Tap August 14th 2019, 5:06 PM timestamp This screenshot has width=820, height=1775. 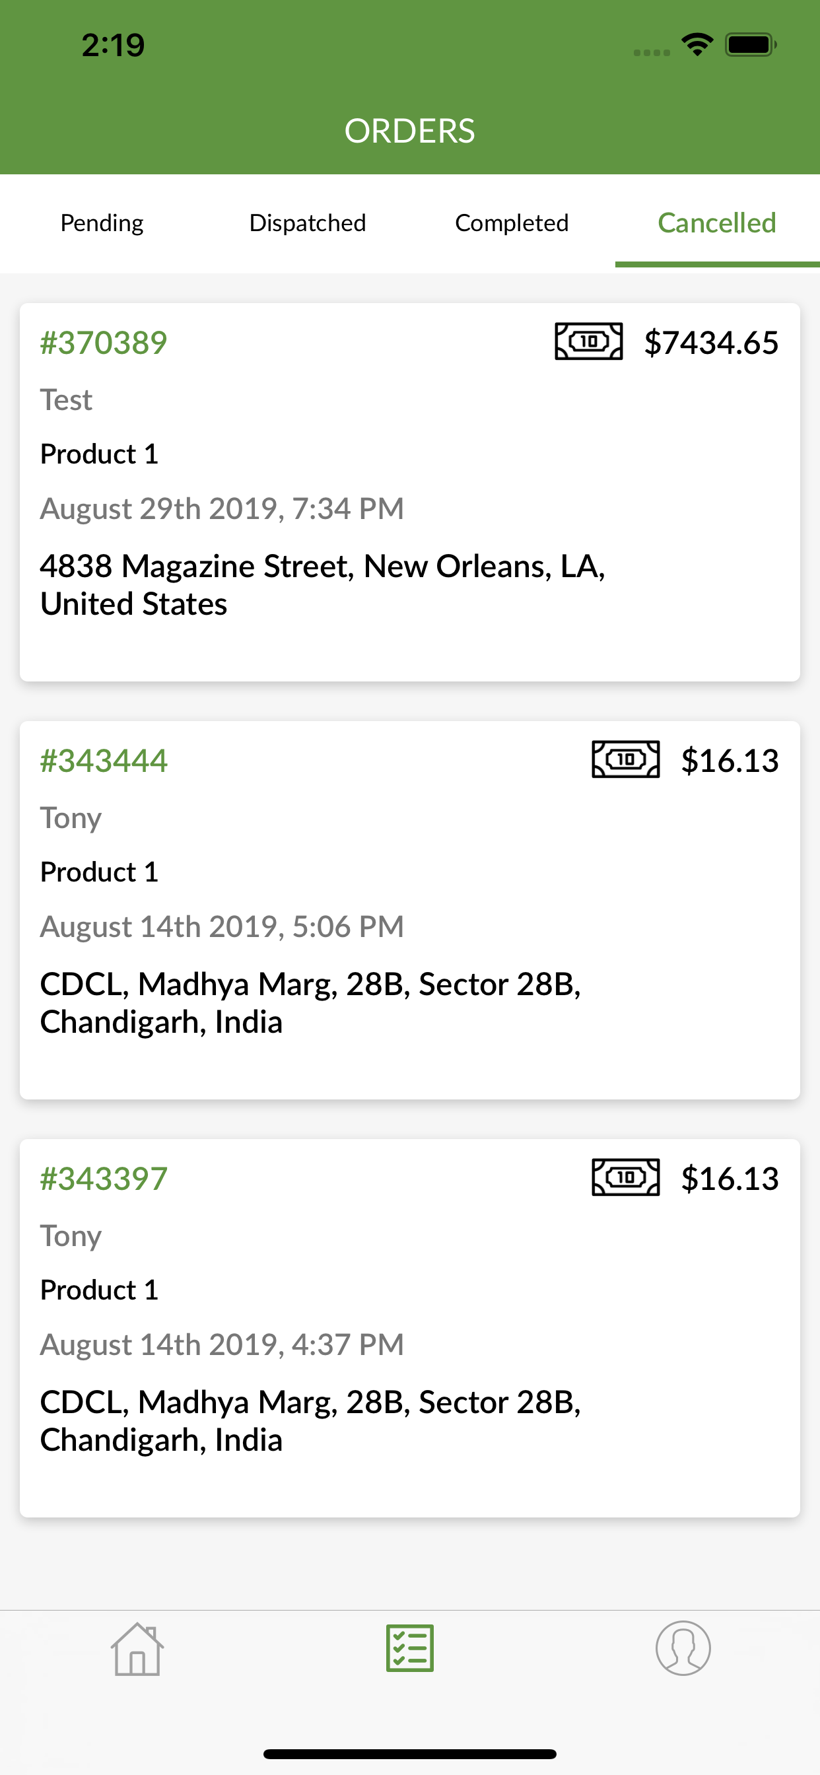222,926
